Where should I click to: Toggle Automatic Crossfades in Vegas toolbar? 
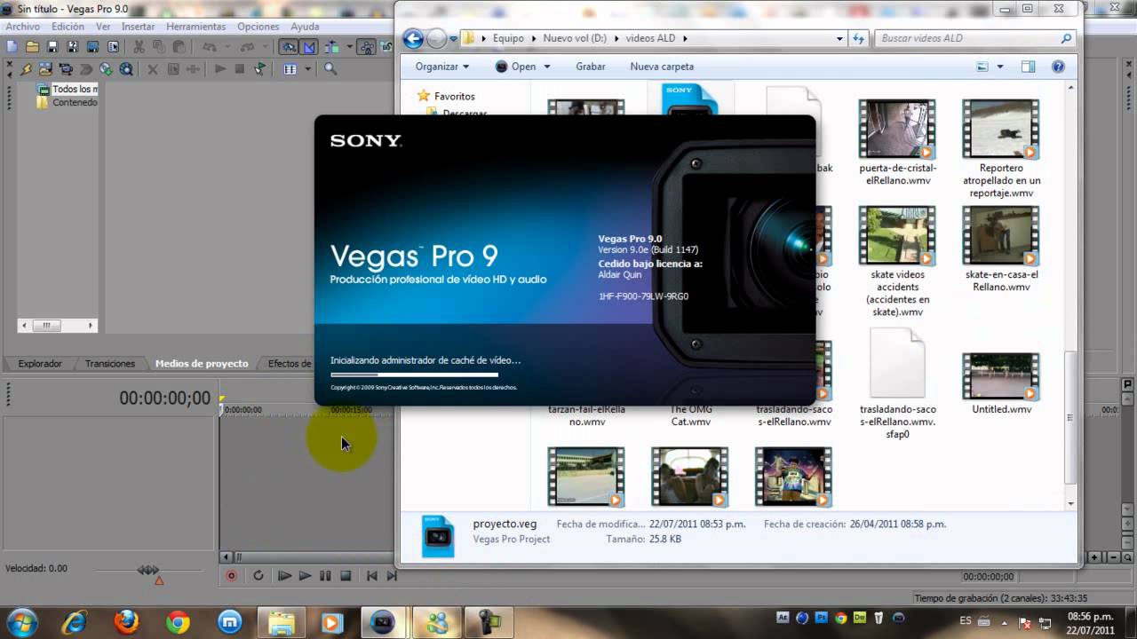coord(308,47)
